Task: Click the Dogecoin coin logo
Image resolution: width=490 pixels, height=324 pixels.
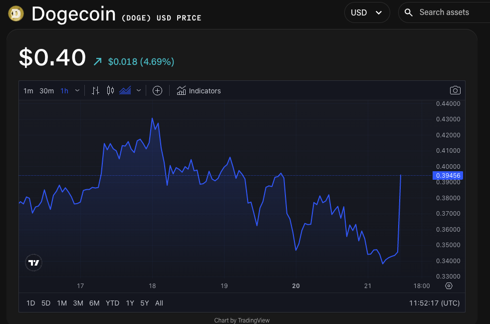Action: pos(16,13)
